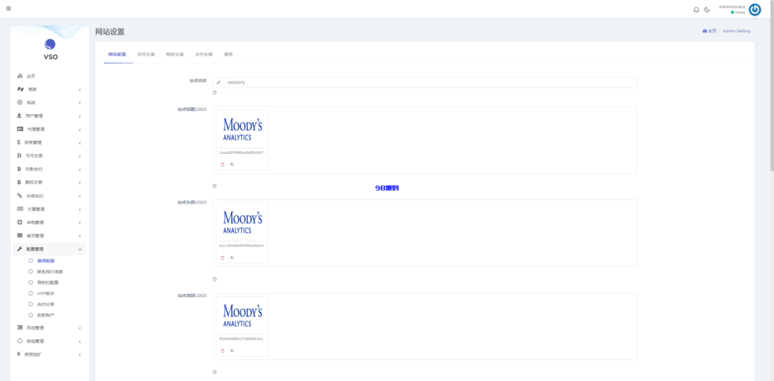
Task: Select 联系我们信息 submenu item
Action: click(50, 272)
